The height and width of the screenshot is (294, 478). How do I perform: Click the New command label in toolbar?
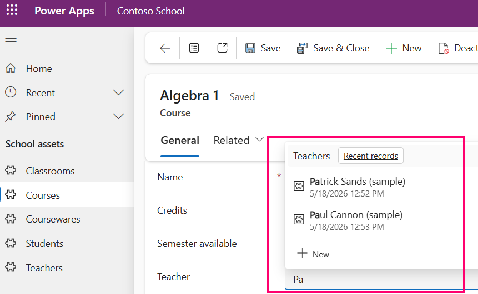pos(412,48)
